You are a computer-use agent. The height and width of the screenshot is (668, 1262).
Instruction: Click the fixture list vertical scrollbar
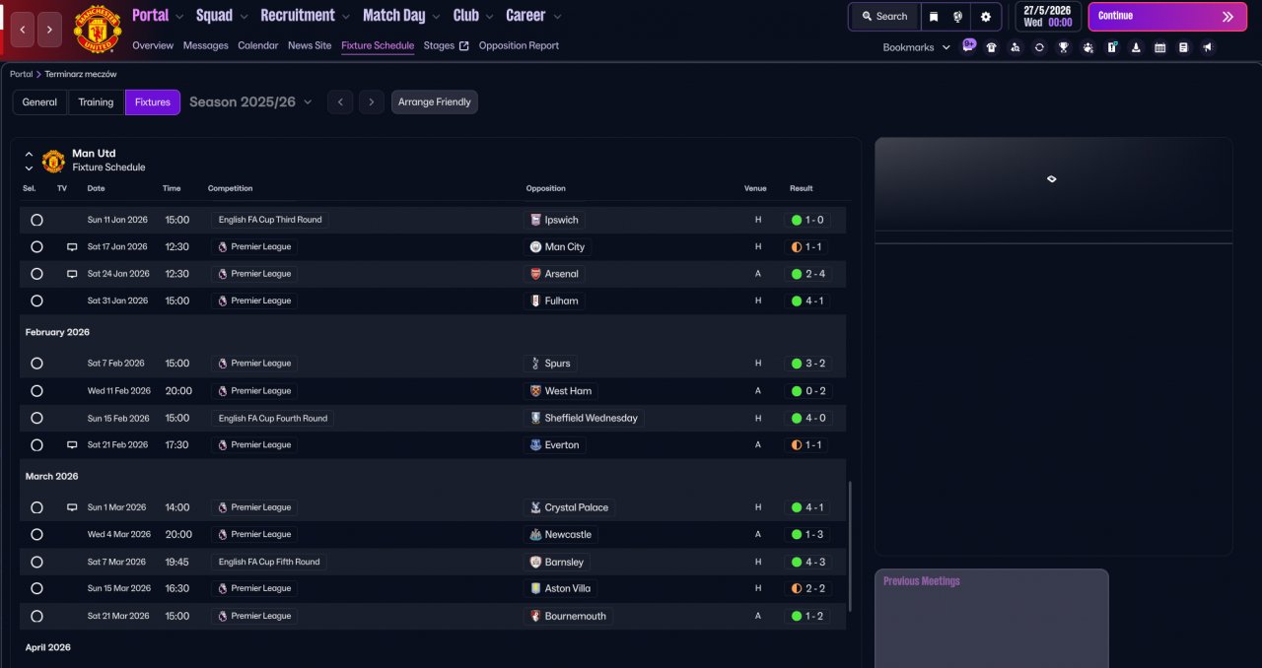849,547
